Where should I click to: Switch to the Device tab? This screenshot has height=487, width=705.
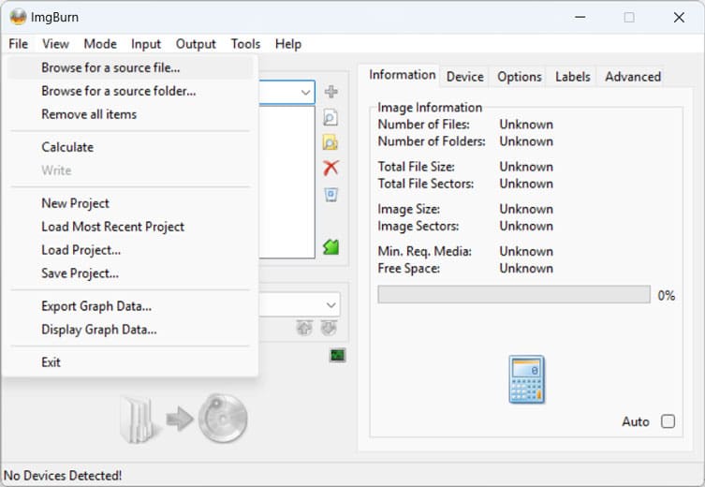464,77
